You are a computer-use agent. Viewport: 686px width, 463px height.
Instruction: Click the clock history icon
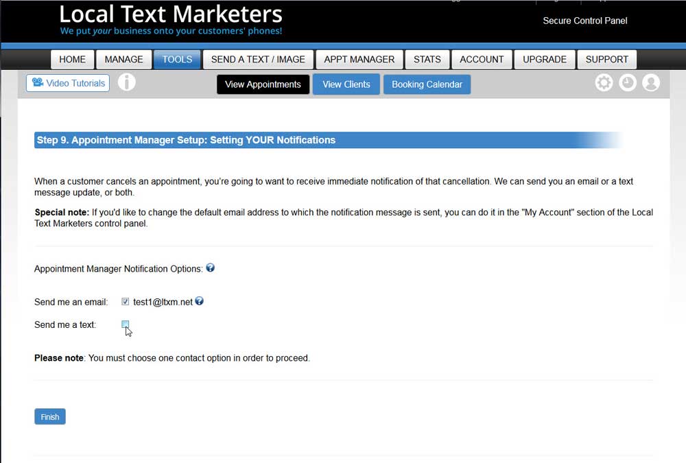click(x=627, y=82)
